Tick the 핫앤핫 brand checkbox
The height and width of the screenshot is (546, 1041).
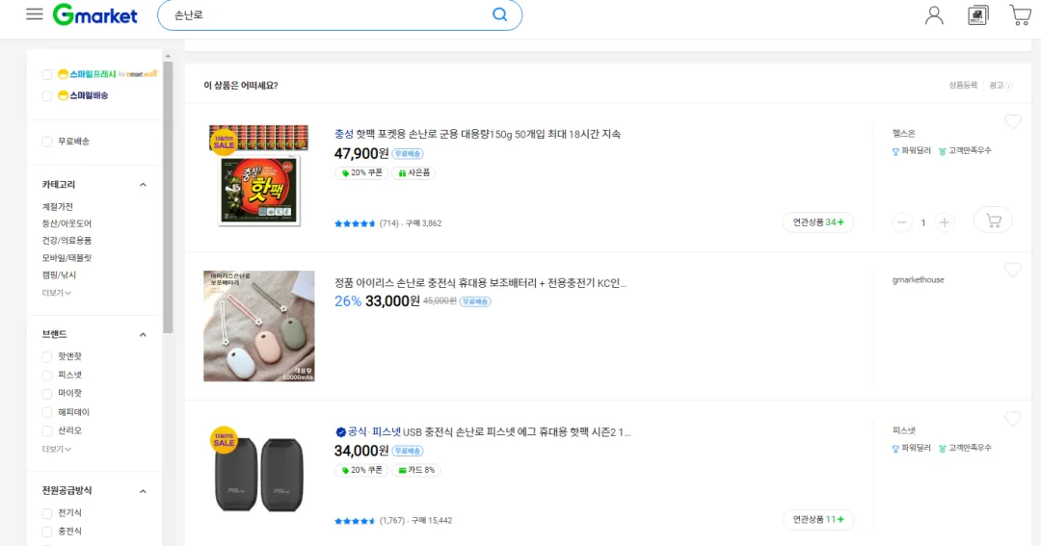click(46, 357)
